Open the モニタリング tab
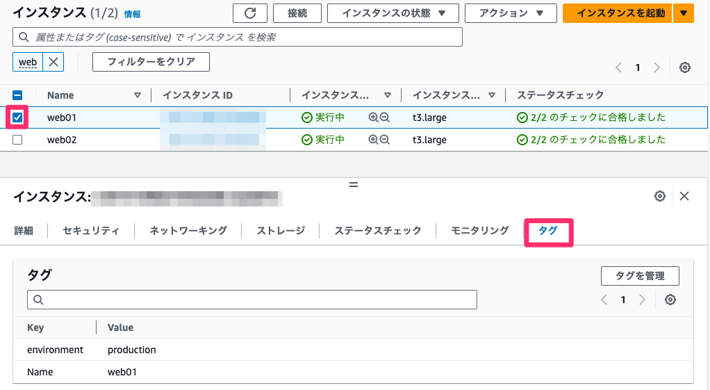 [480, 231]
